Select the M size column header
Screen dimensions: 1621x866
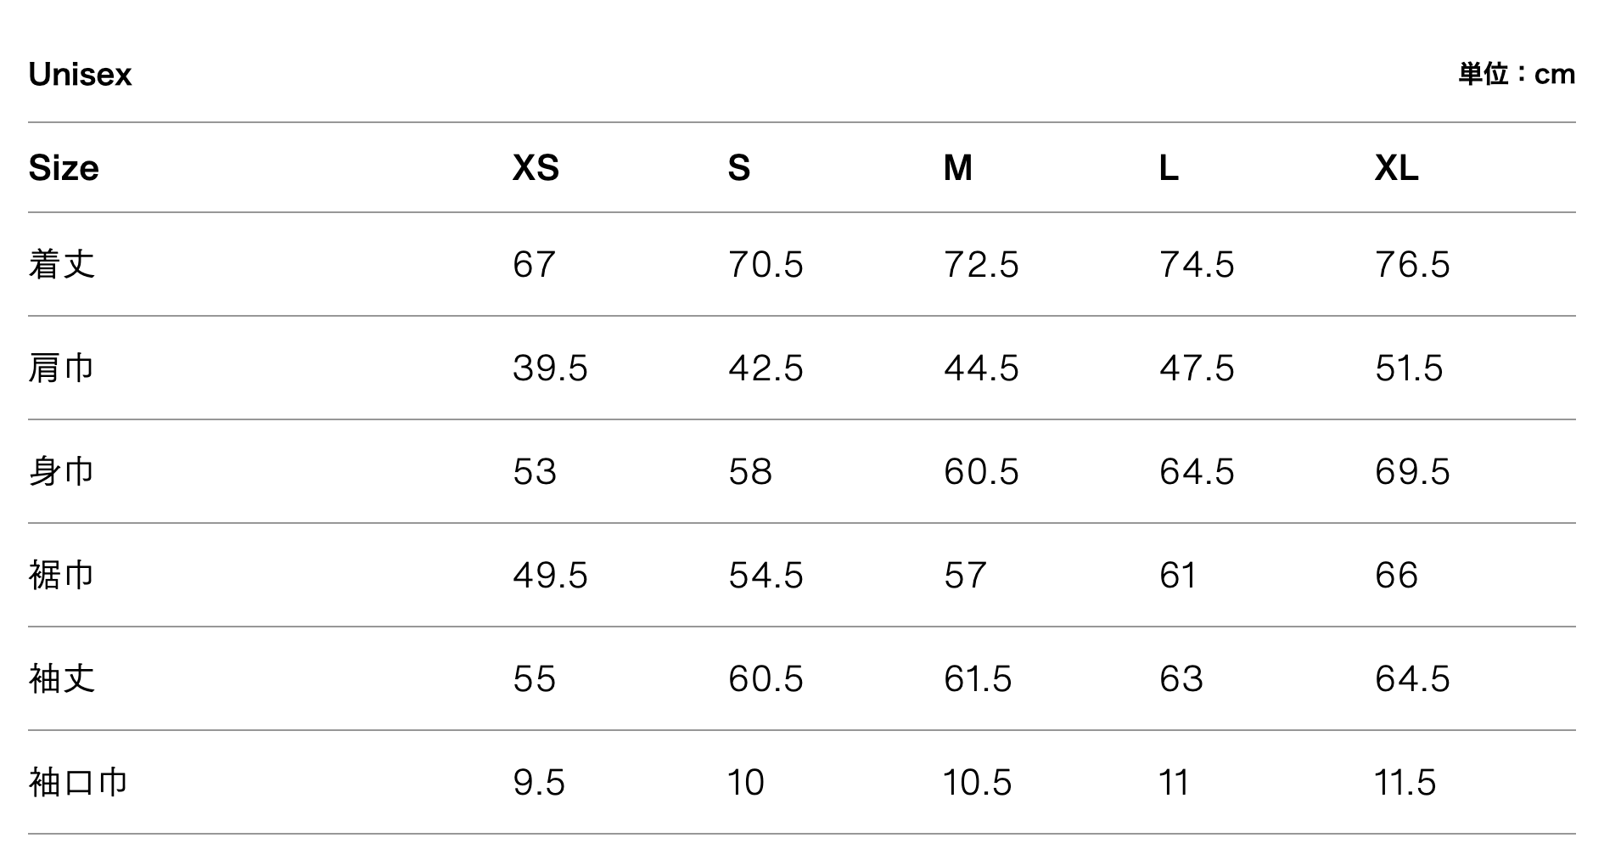click(957, 168)
